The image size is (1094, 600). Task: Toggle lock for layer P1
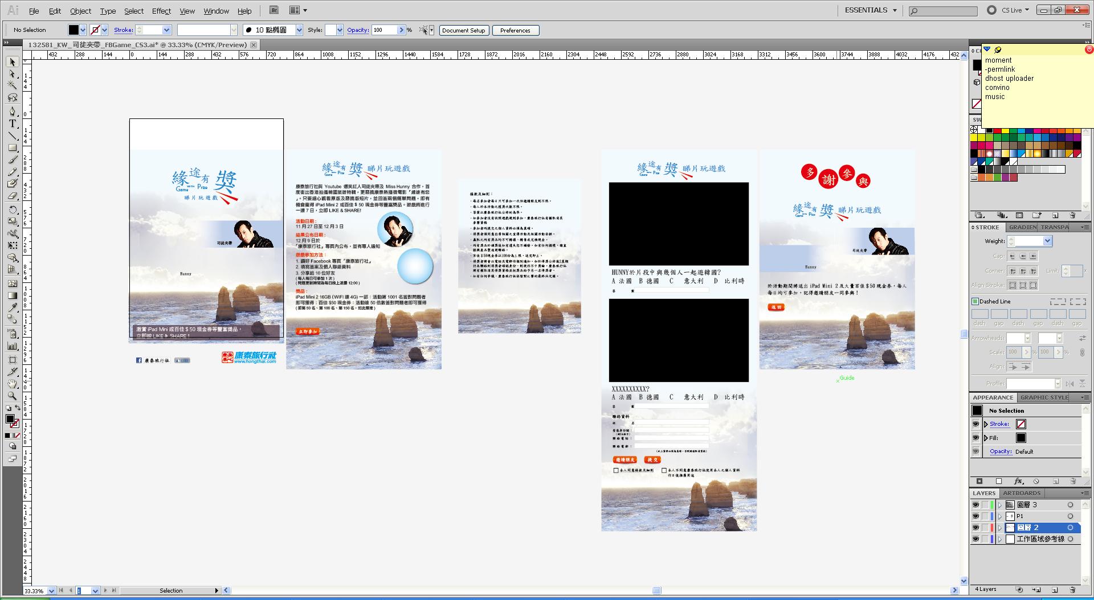[985, 516]
